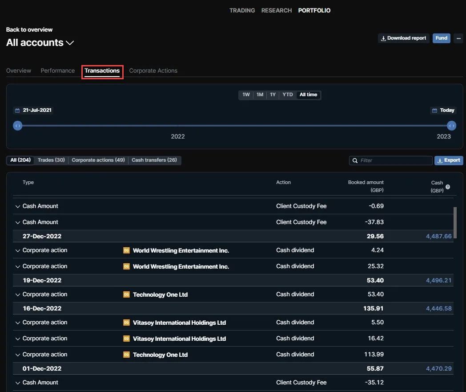The height and width of the screenshot is (392, 466).
Task: Open the three-dots more options menu
Action: [458, 38]
